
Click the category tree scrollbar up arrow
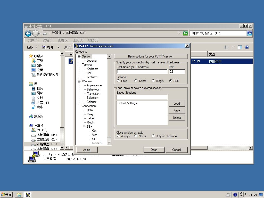(x=109, y=56)
